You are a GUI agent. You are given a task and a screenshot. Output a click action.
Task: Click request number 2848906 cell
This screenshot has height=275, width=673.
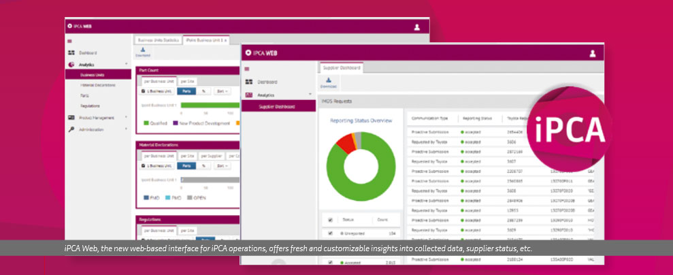click(x=514, y=200)
